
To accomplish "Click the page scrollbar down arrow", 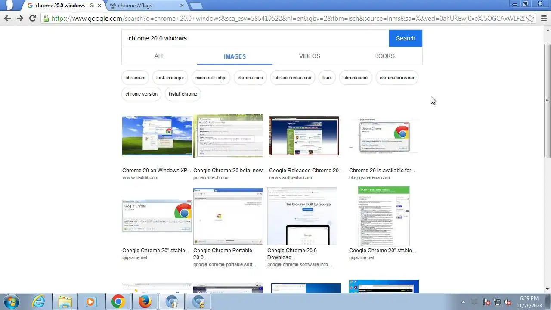I will click(x=547, y=289).
